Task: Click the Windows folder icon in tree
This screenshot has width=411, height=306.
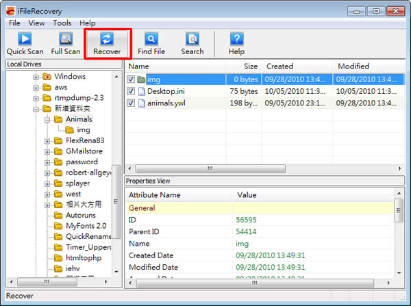Action: tap(47, 77)
